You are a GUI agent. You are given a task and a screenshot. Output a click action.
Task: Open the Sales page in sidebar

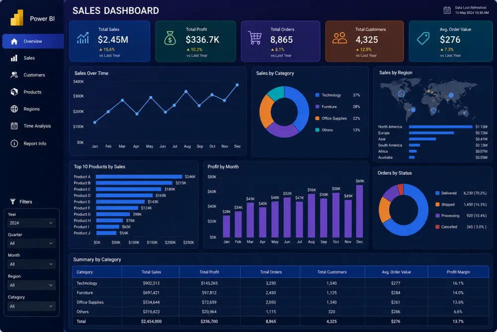tap(29, 58)
